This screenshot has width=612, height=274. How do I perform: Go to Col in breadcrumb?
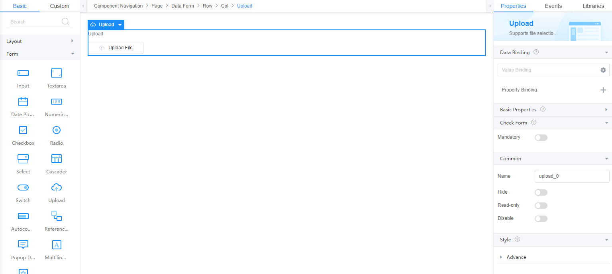click(225, 6)
